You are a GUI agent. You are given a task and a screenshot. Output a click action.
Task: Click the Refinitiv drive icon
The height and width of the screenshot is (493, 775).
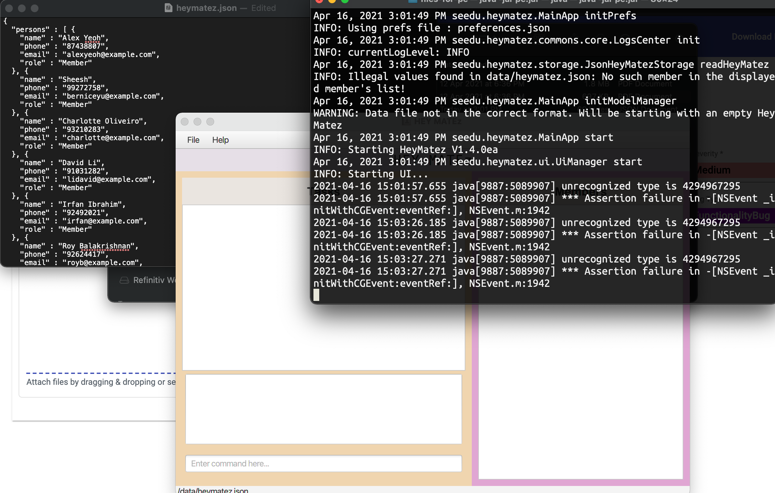pyautogui.click(x=124, y=280)
